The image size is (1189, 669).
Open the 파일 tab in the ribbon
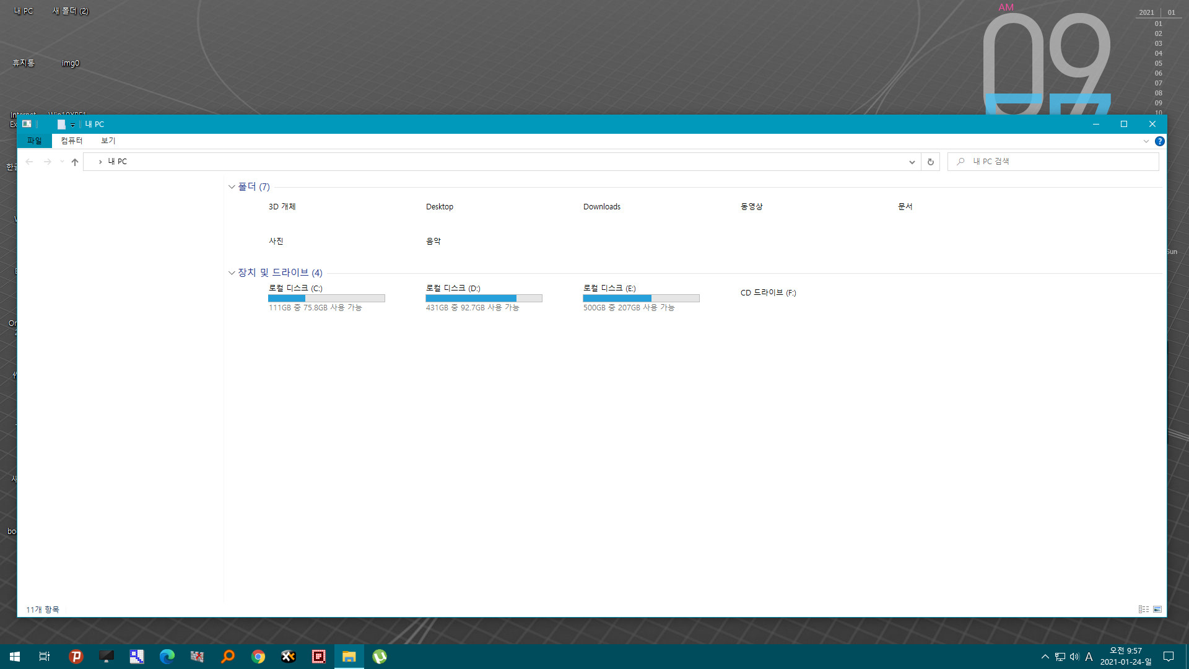[34, 141]
